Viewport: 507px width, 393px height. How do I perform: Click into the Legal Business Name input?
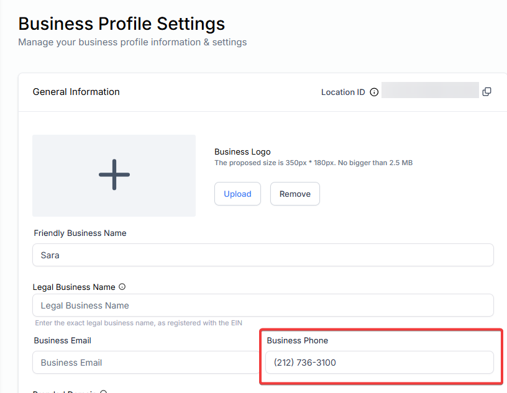(x=263, y=305)
